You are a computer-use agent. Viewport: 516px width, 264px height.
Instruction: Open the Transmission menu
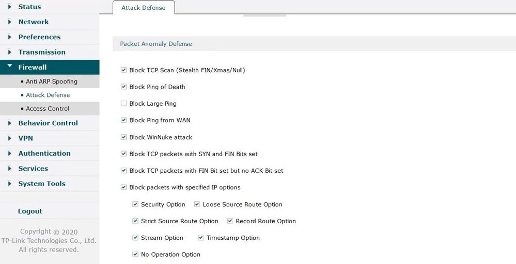42,52
